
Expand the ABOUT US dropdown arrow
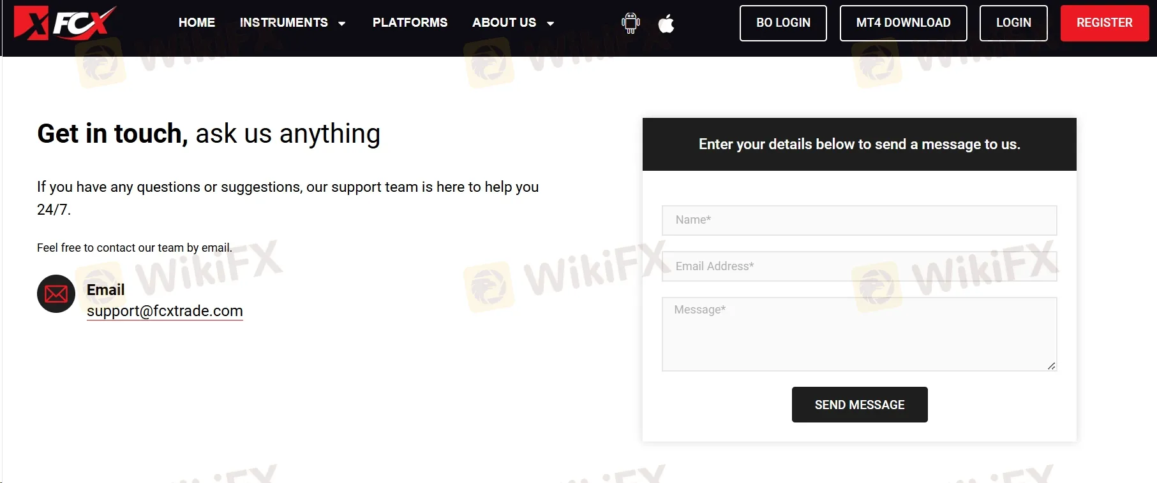tap(550, 24)
